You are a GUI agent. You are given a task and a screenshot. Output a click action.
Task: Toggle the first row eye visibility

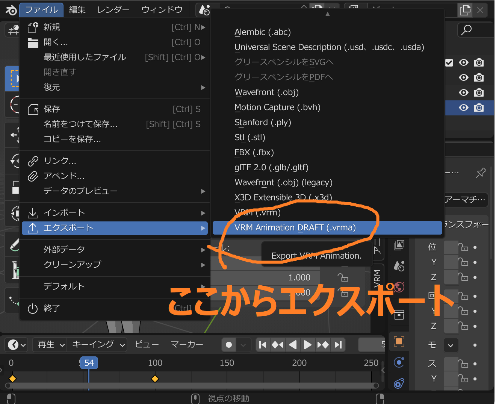464,63
